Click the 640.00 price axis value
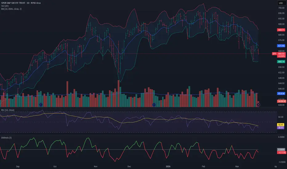This screenshot has width=287, height=169. click(281, 89)
